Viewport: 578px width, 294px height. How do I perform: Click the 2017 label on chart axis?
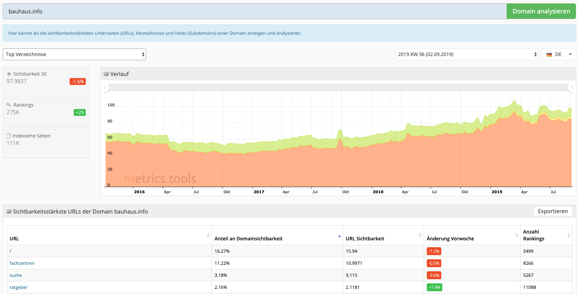point(259,192)
